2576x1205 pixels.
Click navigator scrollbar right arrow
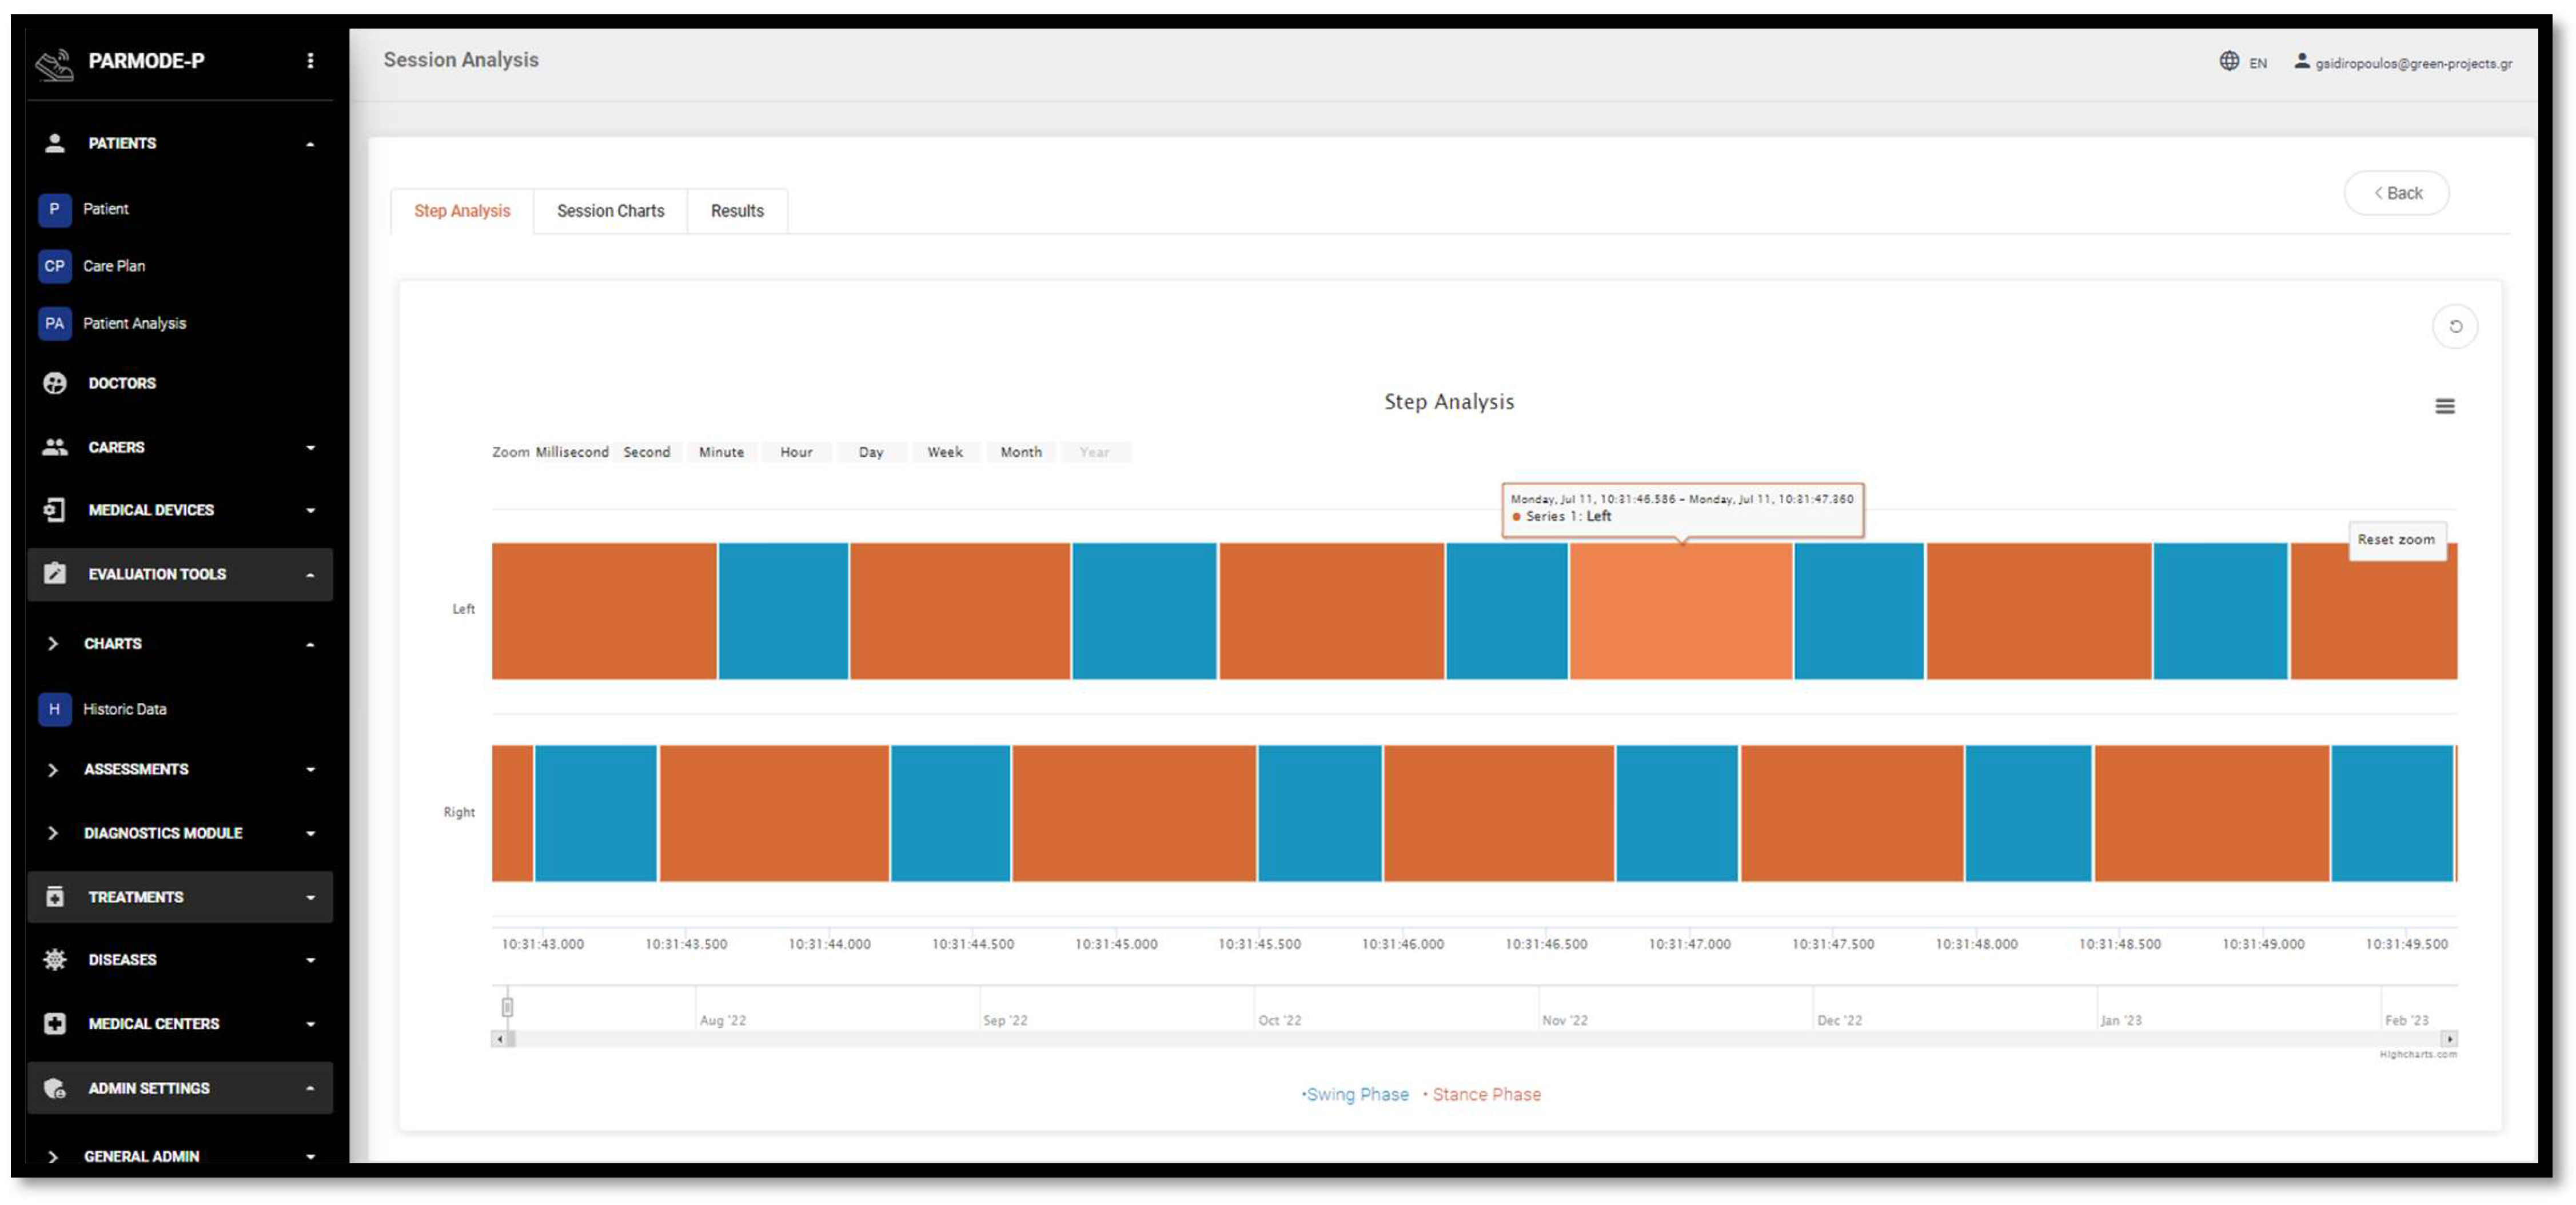coord(2449,1039)
